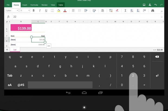Apply red font color

click(65, 11)
